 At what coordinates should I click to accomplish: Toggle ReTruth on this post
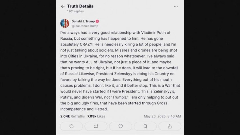(x=96, y=126)
